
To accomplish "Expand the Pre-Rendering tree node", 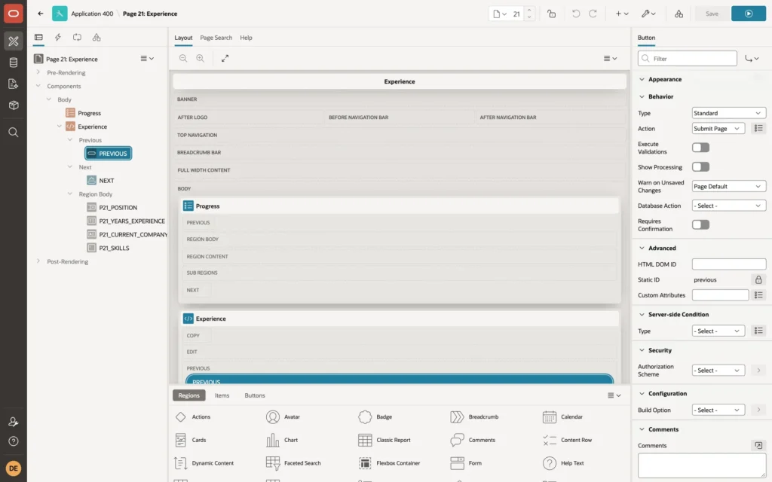I will [x=38, y=72].
